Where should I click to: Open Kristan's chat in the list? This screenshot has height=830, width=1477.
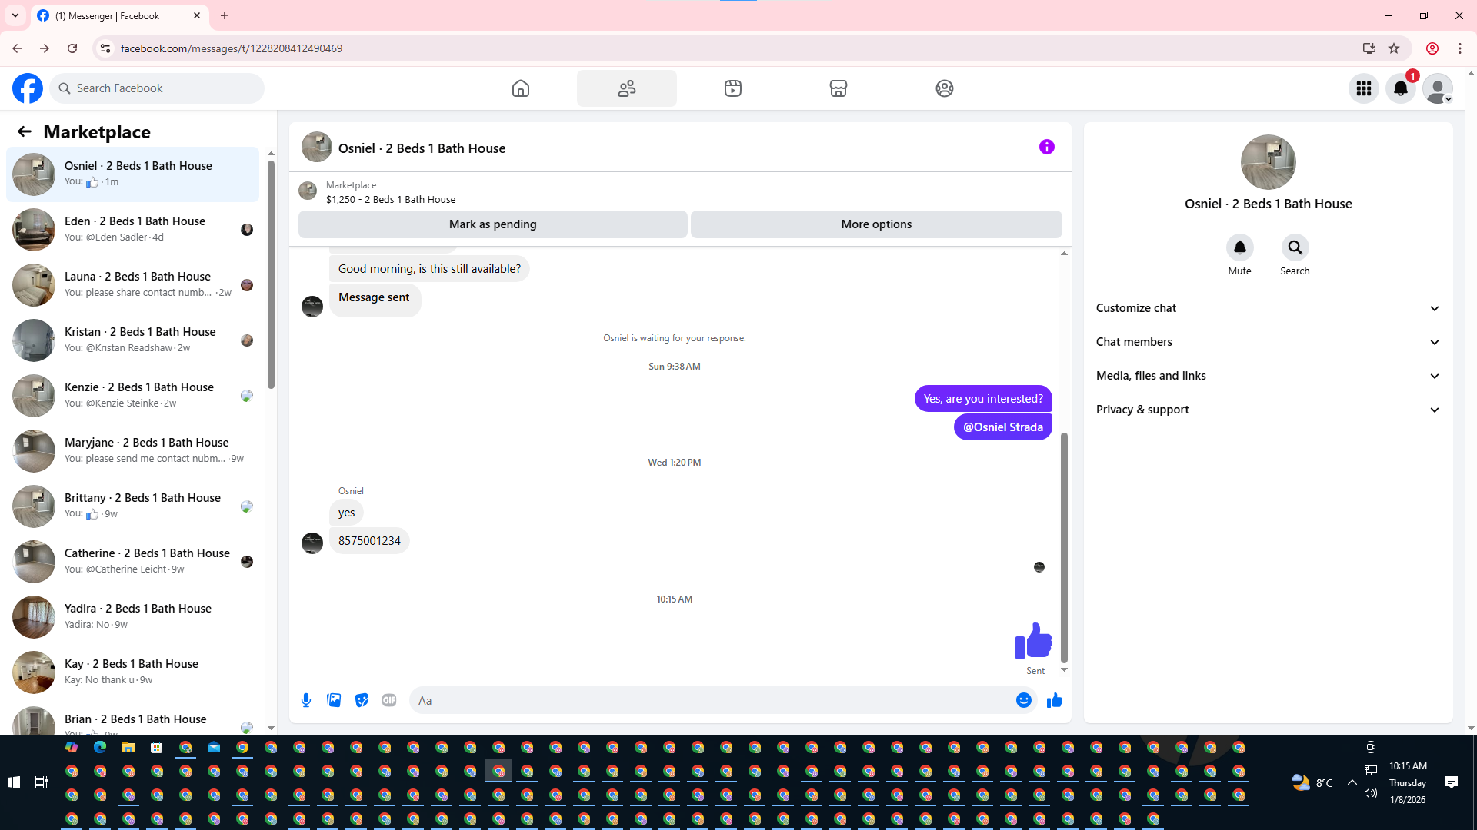[x=133, y=340]
